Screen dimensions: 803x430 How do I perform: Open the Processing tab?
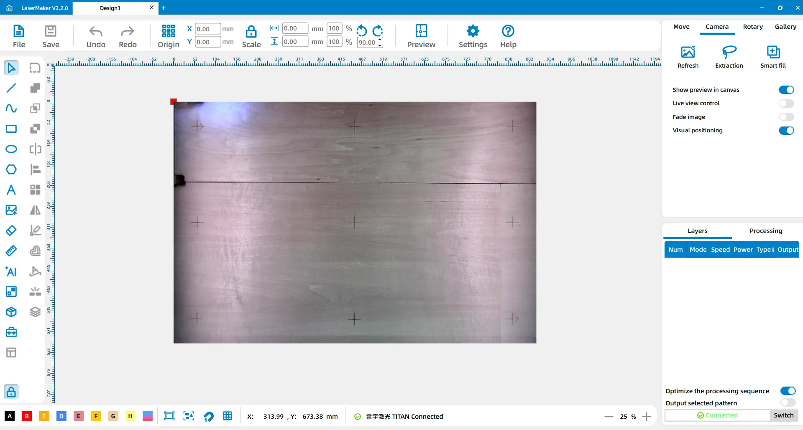(x=765, y=231)
